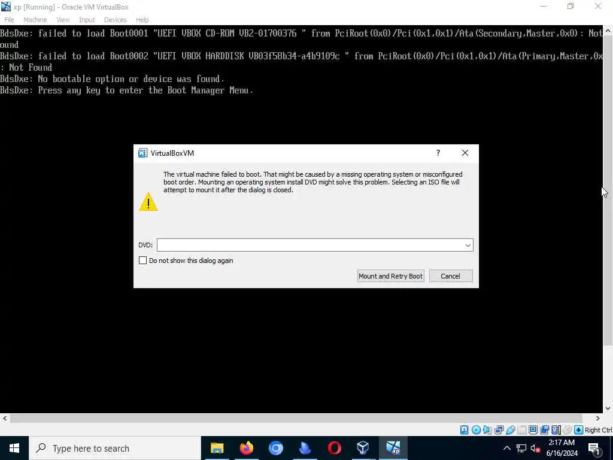Screen dimensions: 613x460
Task: Click the Cancel button
Action: [x=451, y=276]
